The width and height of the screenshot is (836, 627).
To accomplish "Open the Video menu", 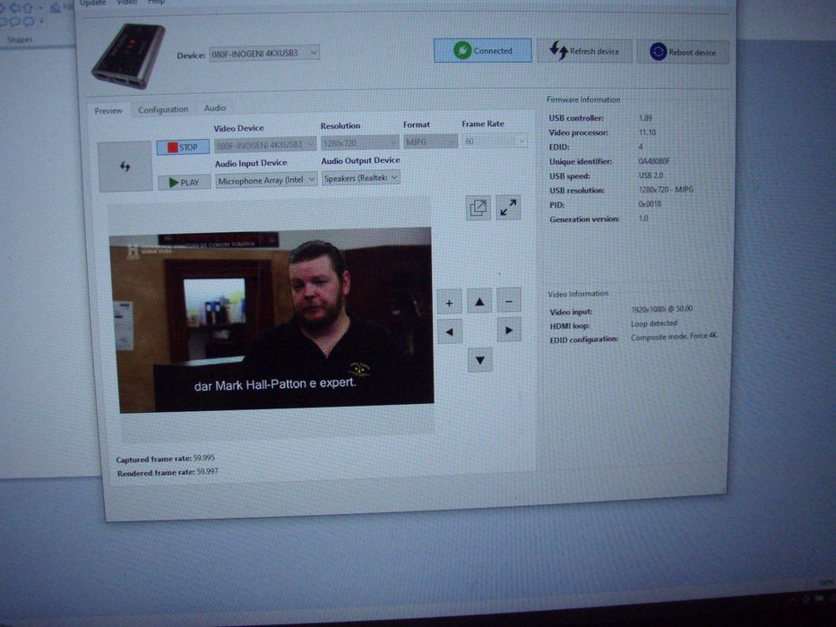I will [126, 3].
